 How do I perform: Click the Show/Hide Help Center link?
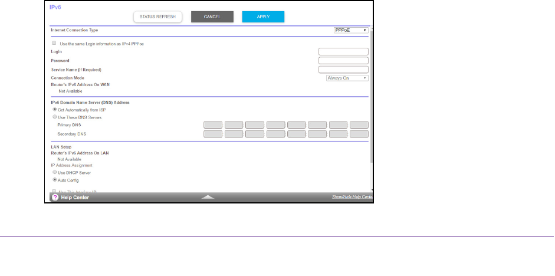[352, 198]
